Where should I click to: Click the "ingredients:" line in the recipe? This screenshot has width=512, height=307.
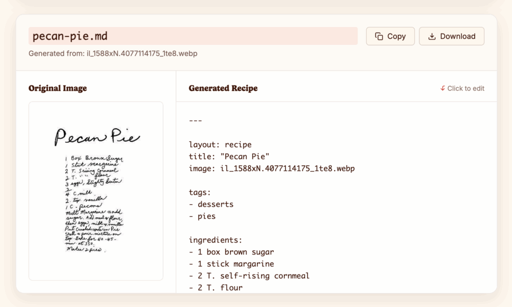pos(215,240)
